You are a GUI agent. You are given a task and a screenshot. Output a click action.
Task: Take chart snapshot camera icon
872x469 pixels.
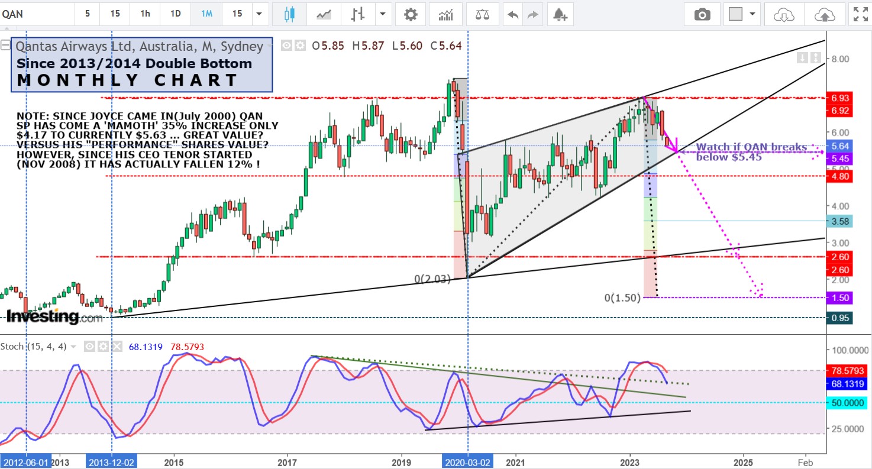click(702, 14)
